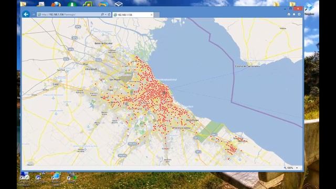Screen dimensions: 336x189
Task: Click the Berazategui map label
Action: tap(192, 120)
